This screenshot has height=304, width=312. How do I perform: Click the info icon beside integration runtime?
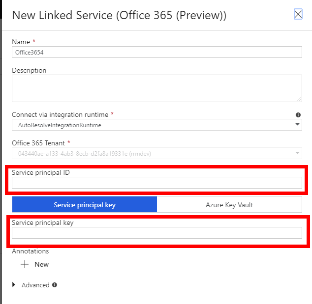click(x=298, y=115)
